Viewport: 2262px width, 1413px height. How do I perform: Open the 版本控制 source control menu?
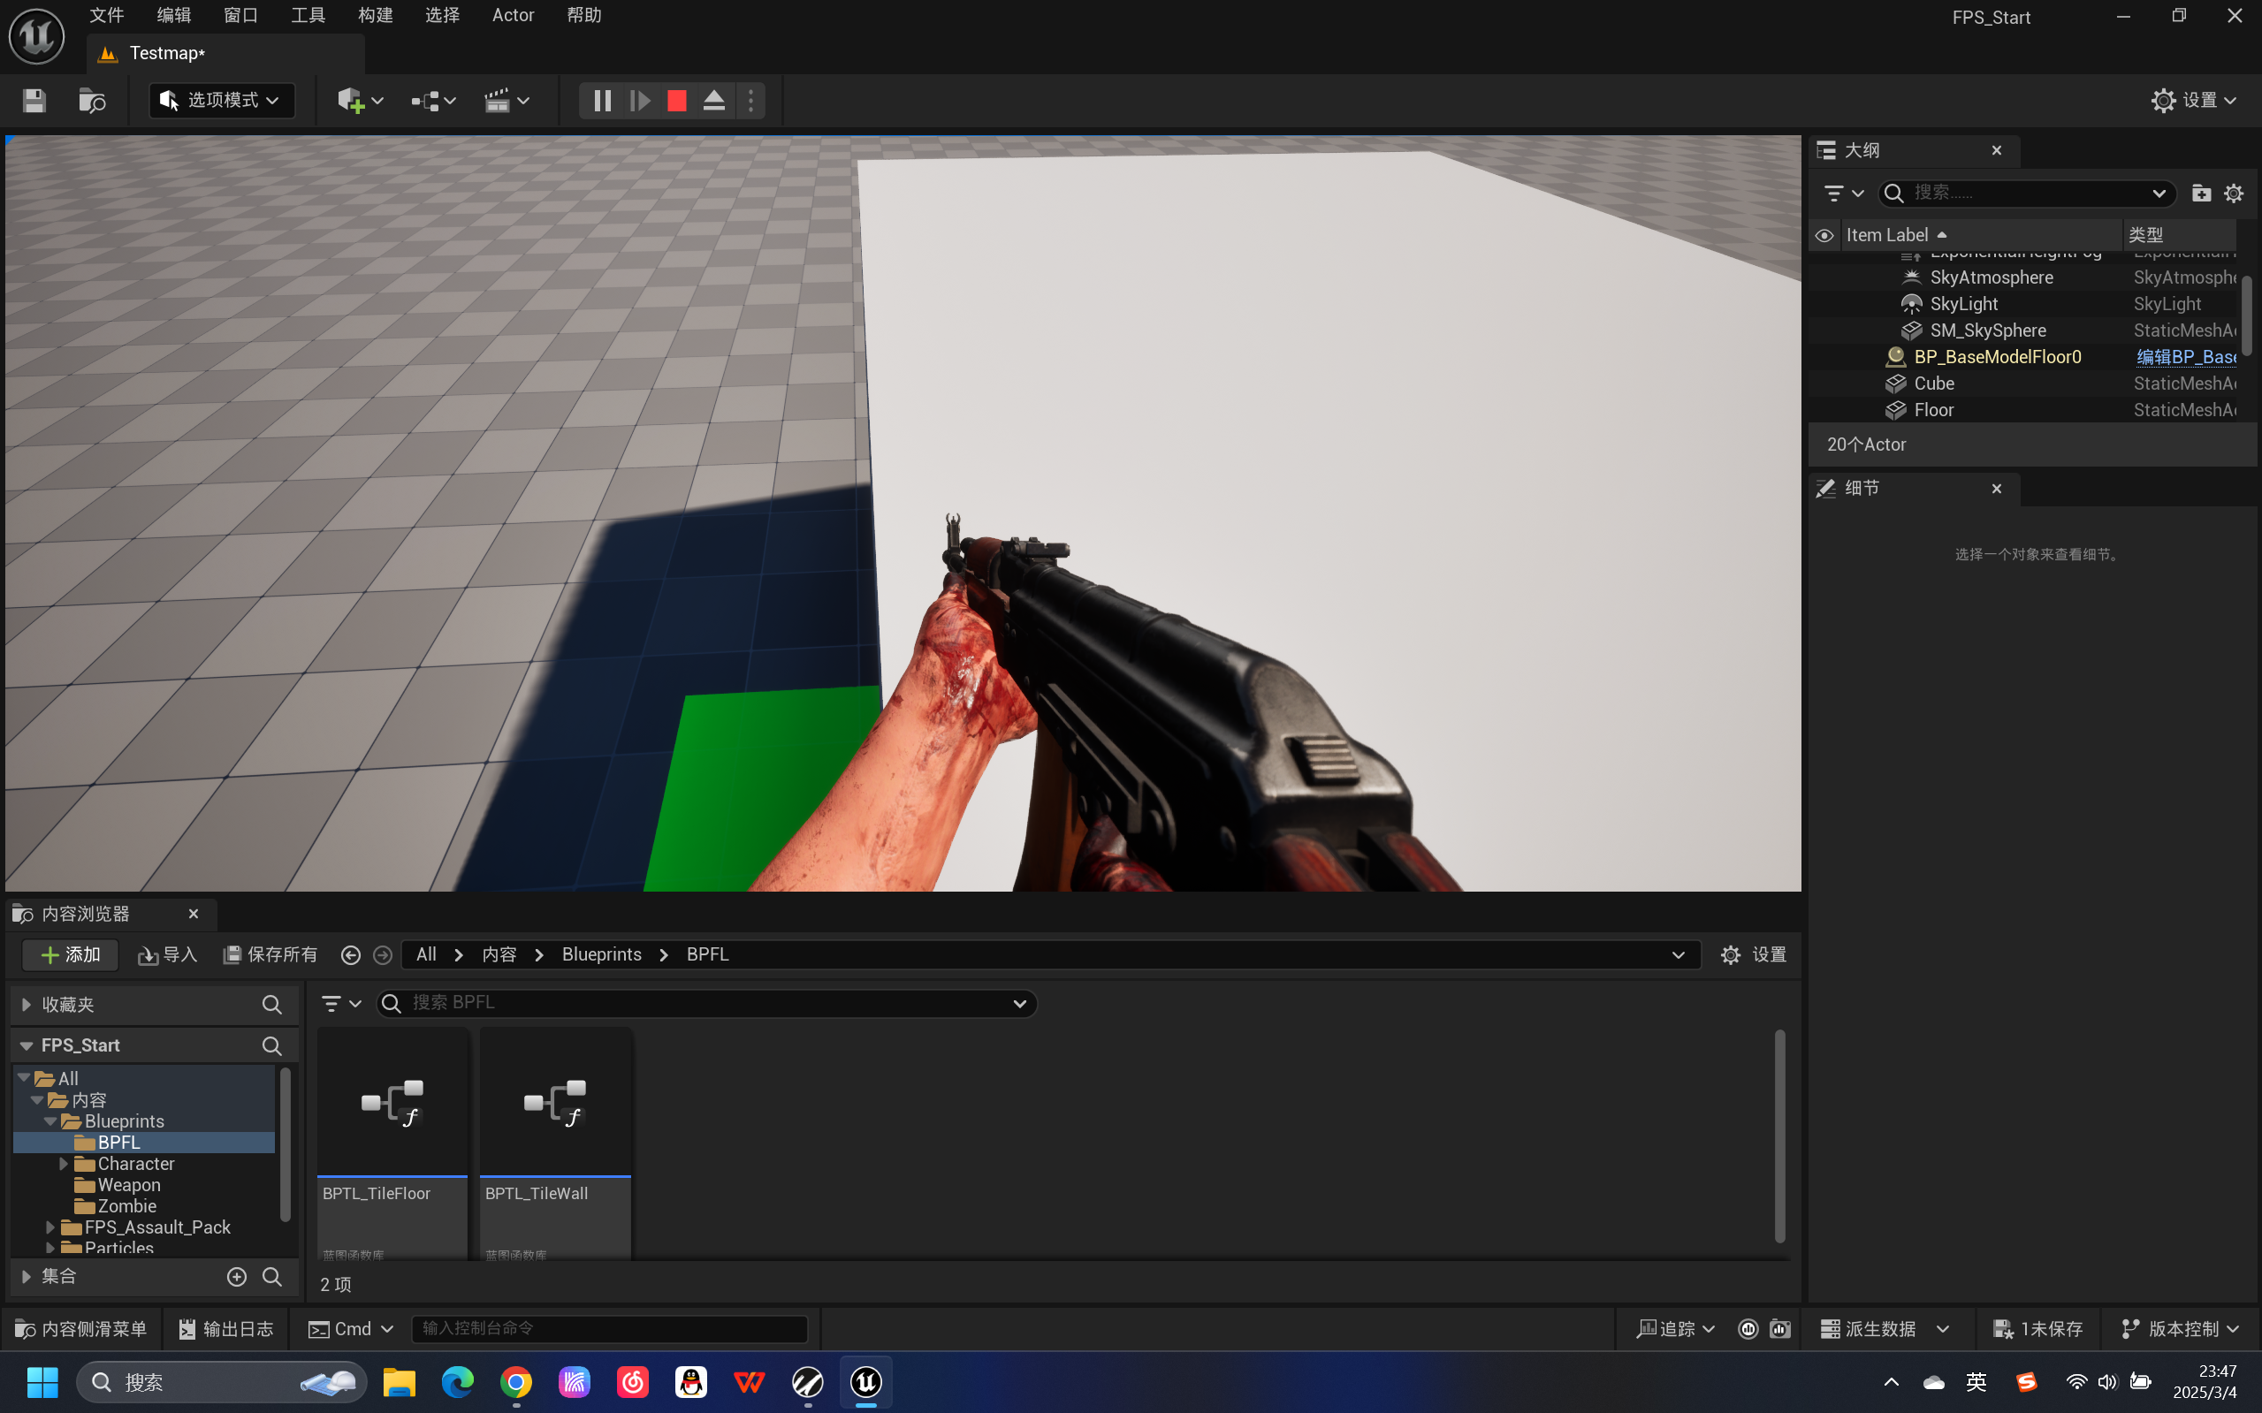point(2181,1329)
